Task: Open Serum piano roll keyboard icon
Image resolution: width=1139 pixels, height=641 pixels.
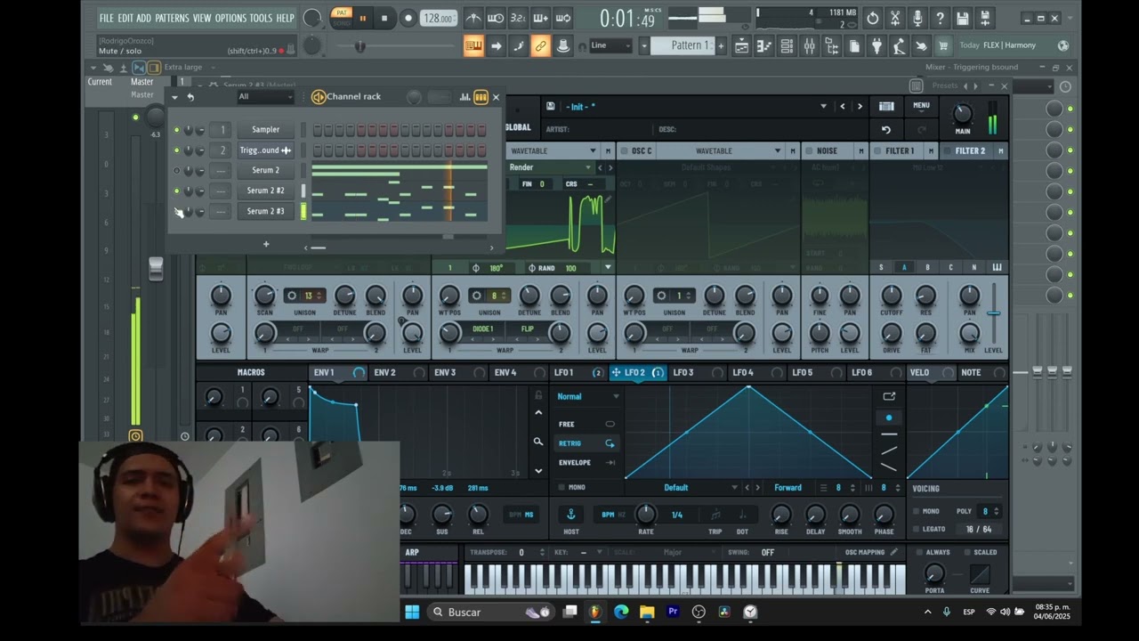Action: (x=886, y=106)
